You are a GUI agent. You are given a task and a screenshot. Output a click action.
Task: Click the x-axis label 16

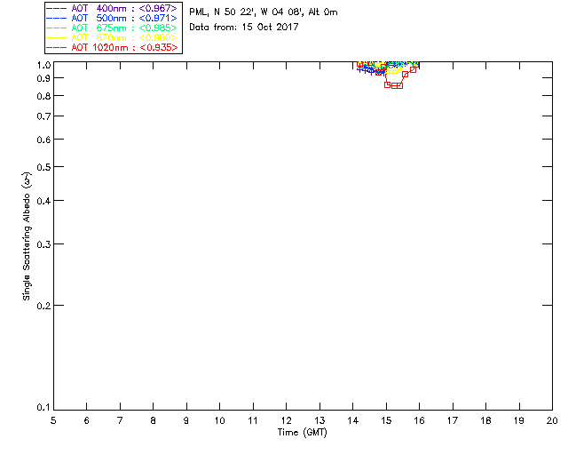tap(419, 421)
